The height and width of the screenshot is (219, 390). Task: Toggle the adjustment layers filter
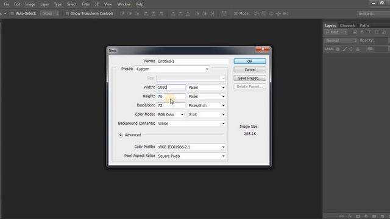[x=362, y=32]
